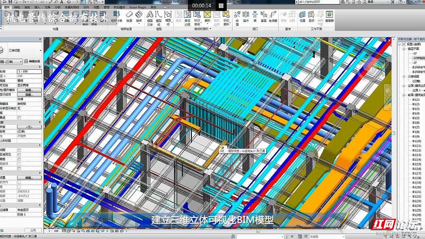Switch to the 插入 ribbon tab
Screen dimensions: 425x239
click(37, 7)
